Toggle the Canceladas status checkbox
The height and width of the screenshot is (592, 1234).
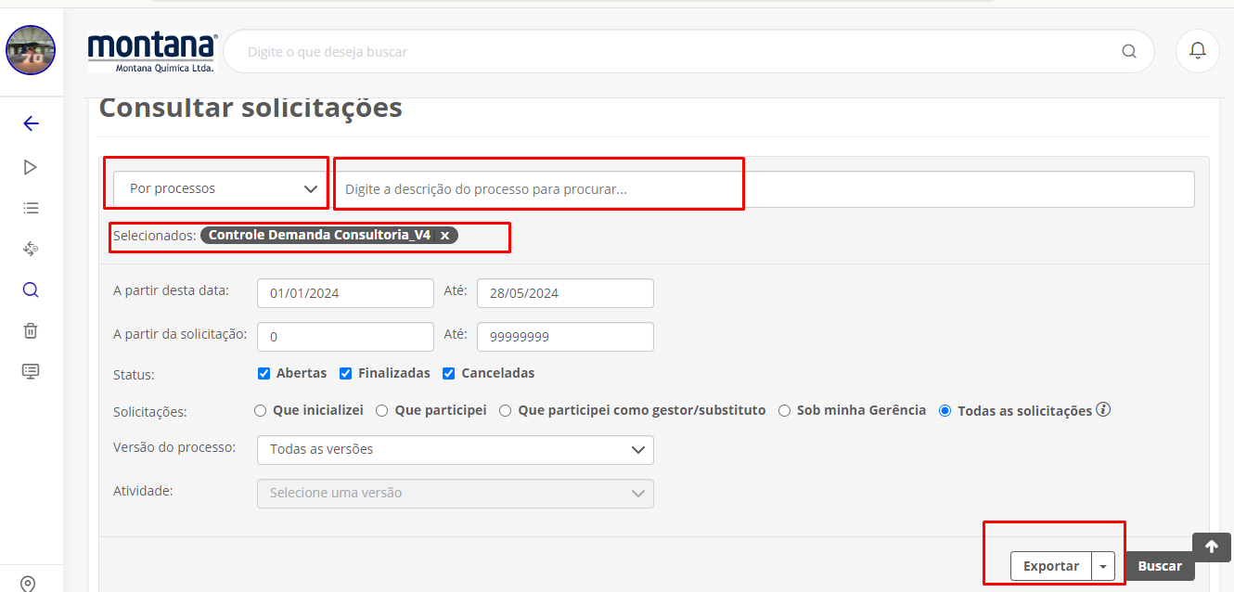point(449,373)
